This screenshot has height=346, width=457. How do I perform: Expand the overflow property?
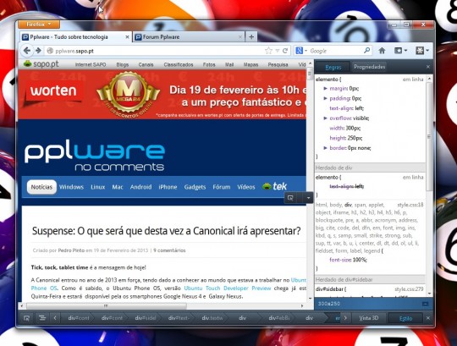[325, 118]
